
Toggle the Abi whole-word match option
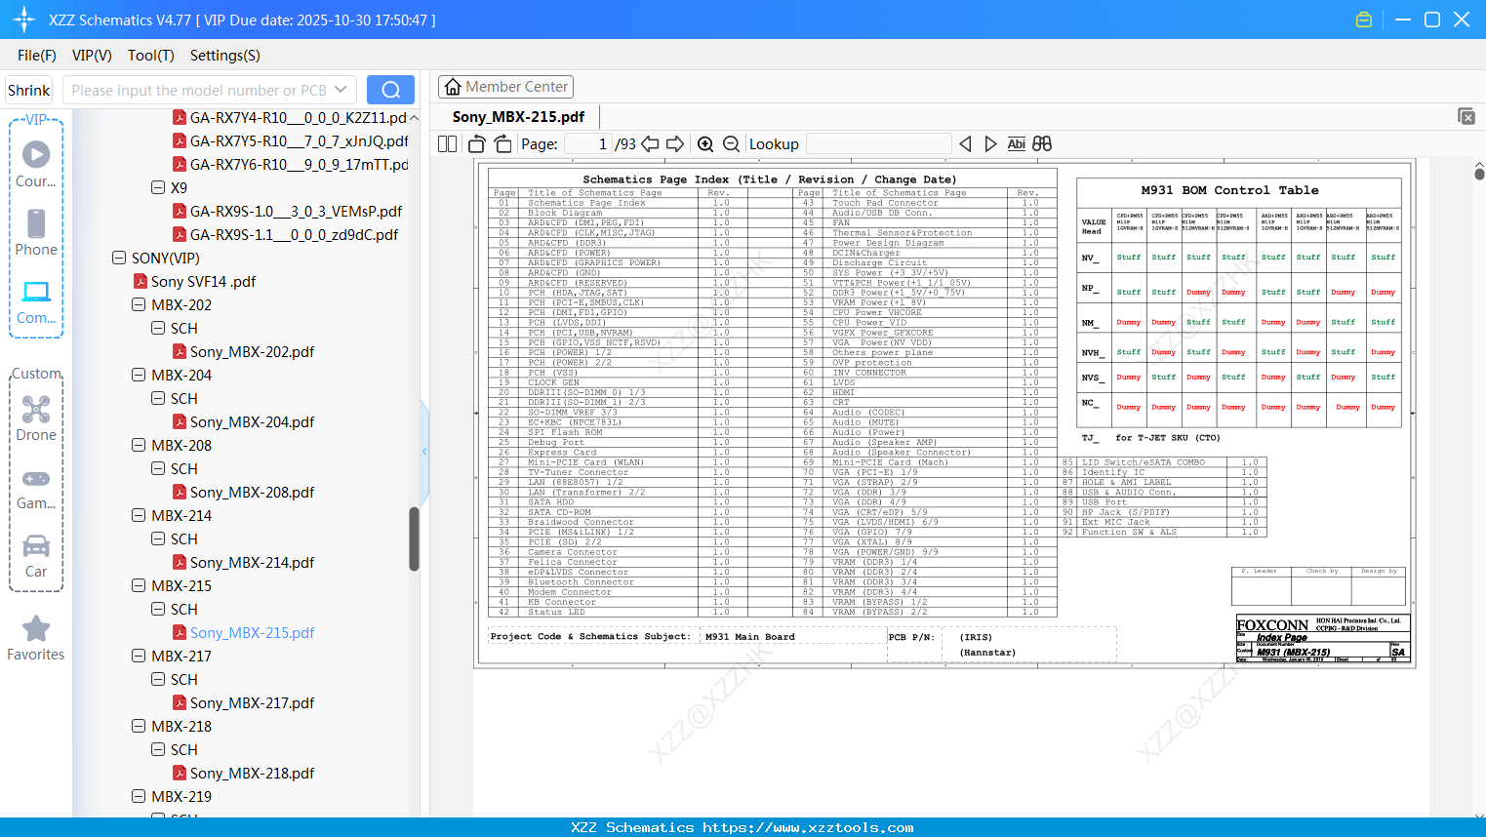(1016, 144)
